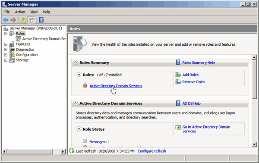This screenshot has width=259, height=163.
Task: Follow Go to Active Directory Domain Services link
Action: [x=206, y=129]
